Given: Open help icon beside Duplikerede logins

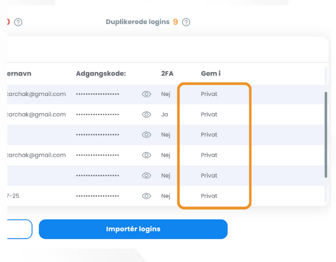Looking at the screenshot, I should point(186,22).
